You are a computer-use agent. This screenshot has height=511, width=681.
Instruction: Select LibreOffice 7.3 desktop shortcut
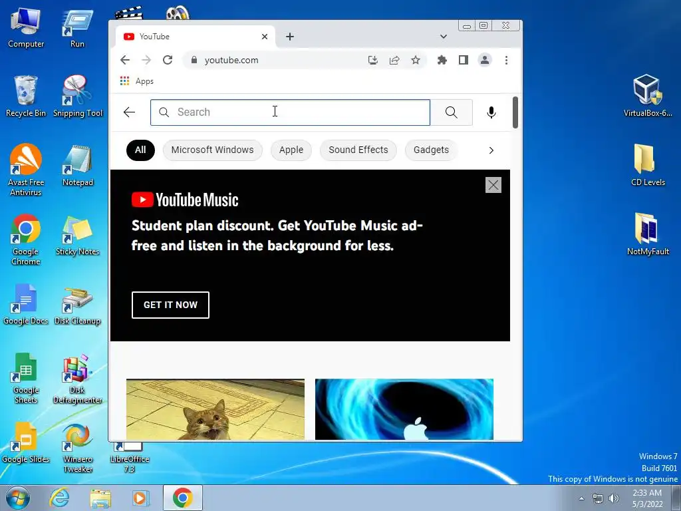pos(130,458)
